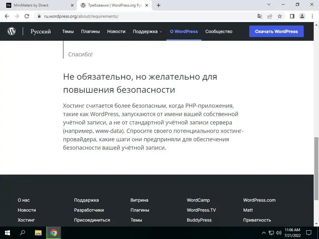The height and width of the screenshot is (239, 319).
Task: Click the share page icon in address bar
Action: pyautogui.click(x=270, y=16)
